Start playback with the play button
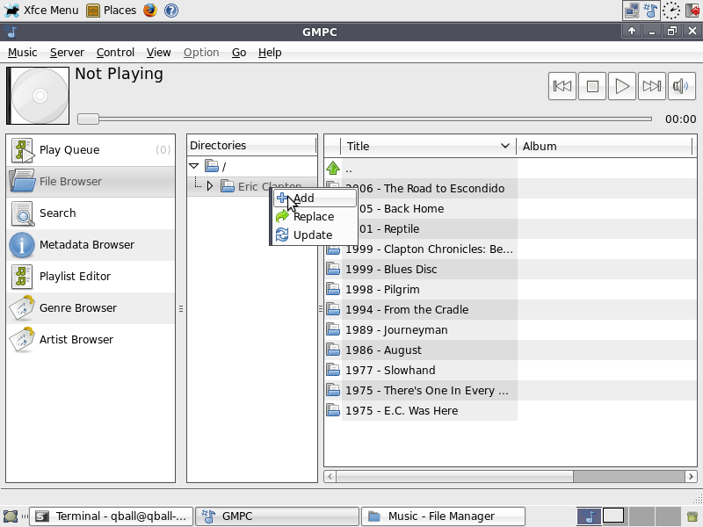This screenshot has width=703, height=527. coord(622,86)
